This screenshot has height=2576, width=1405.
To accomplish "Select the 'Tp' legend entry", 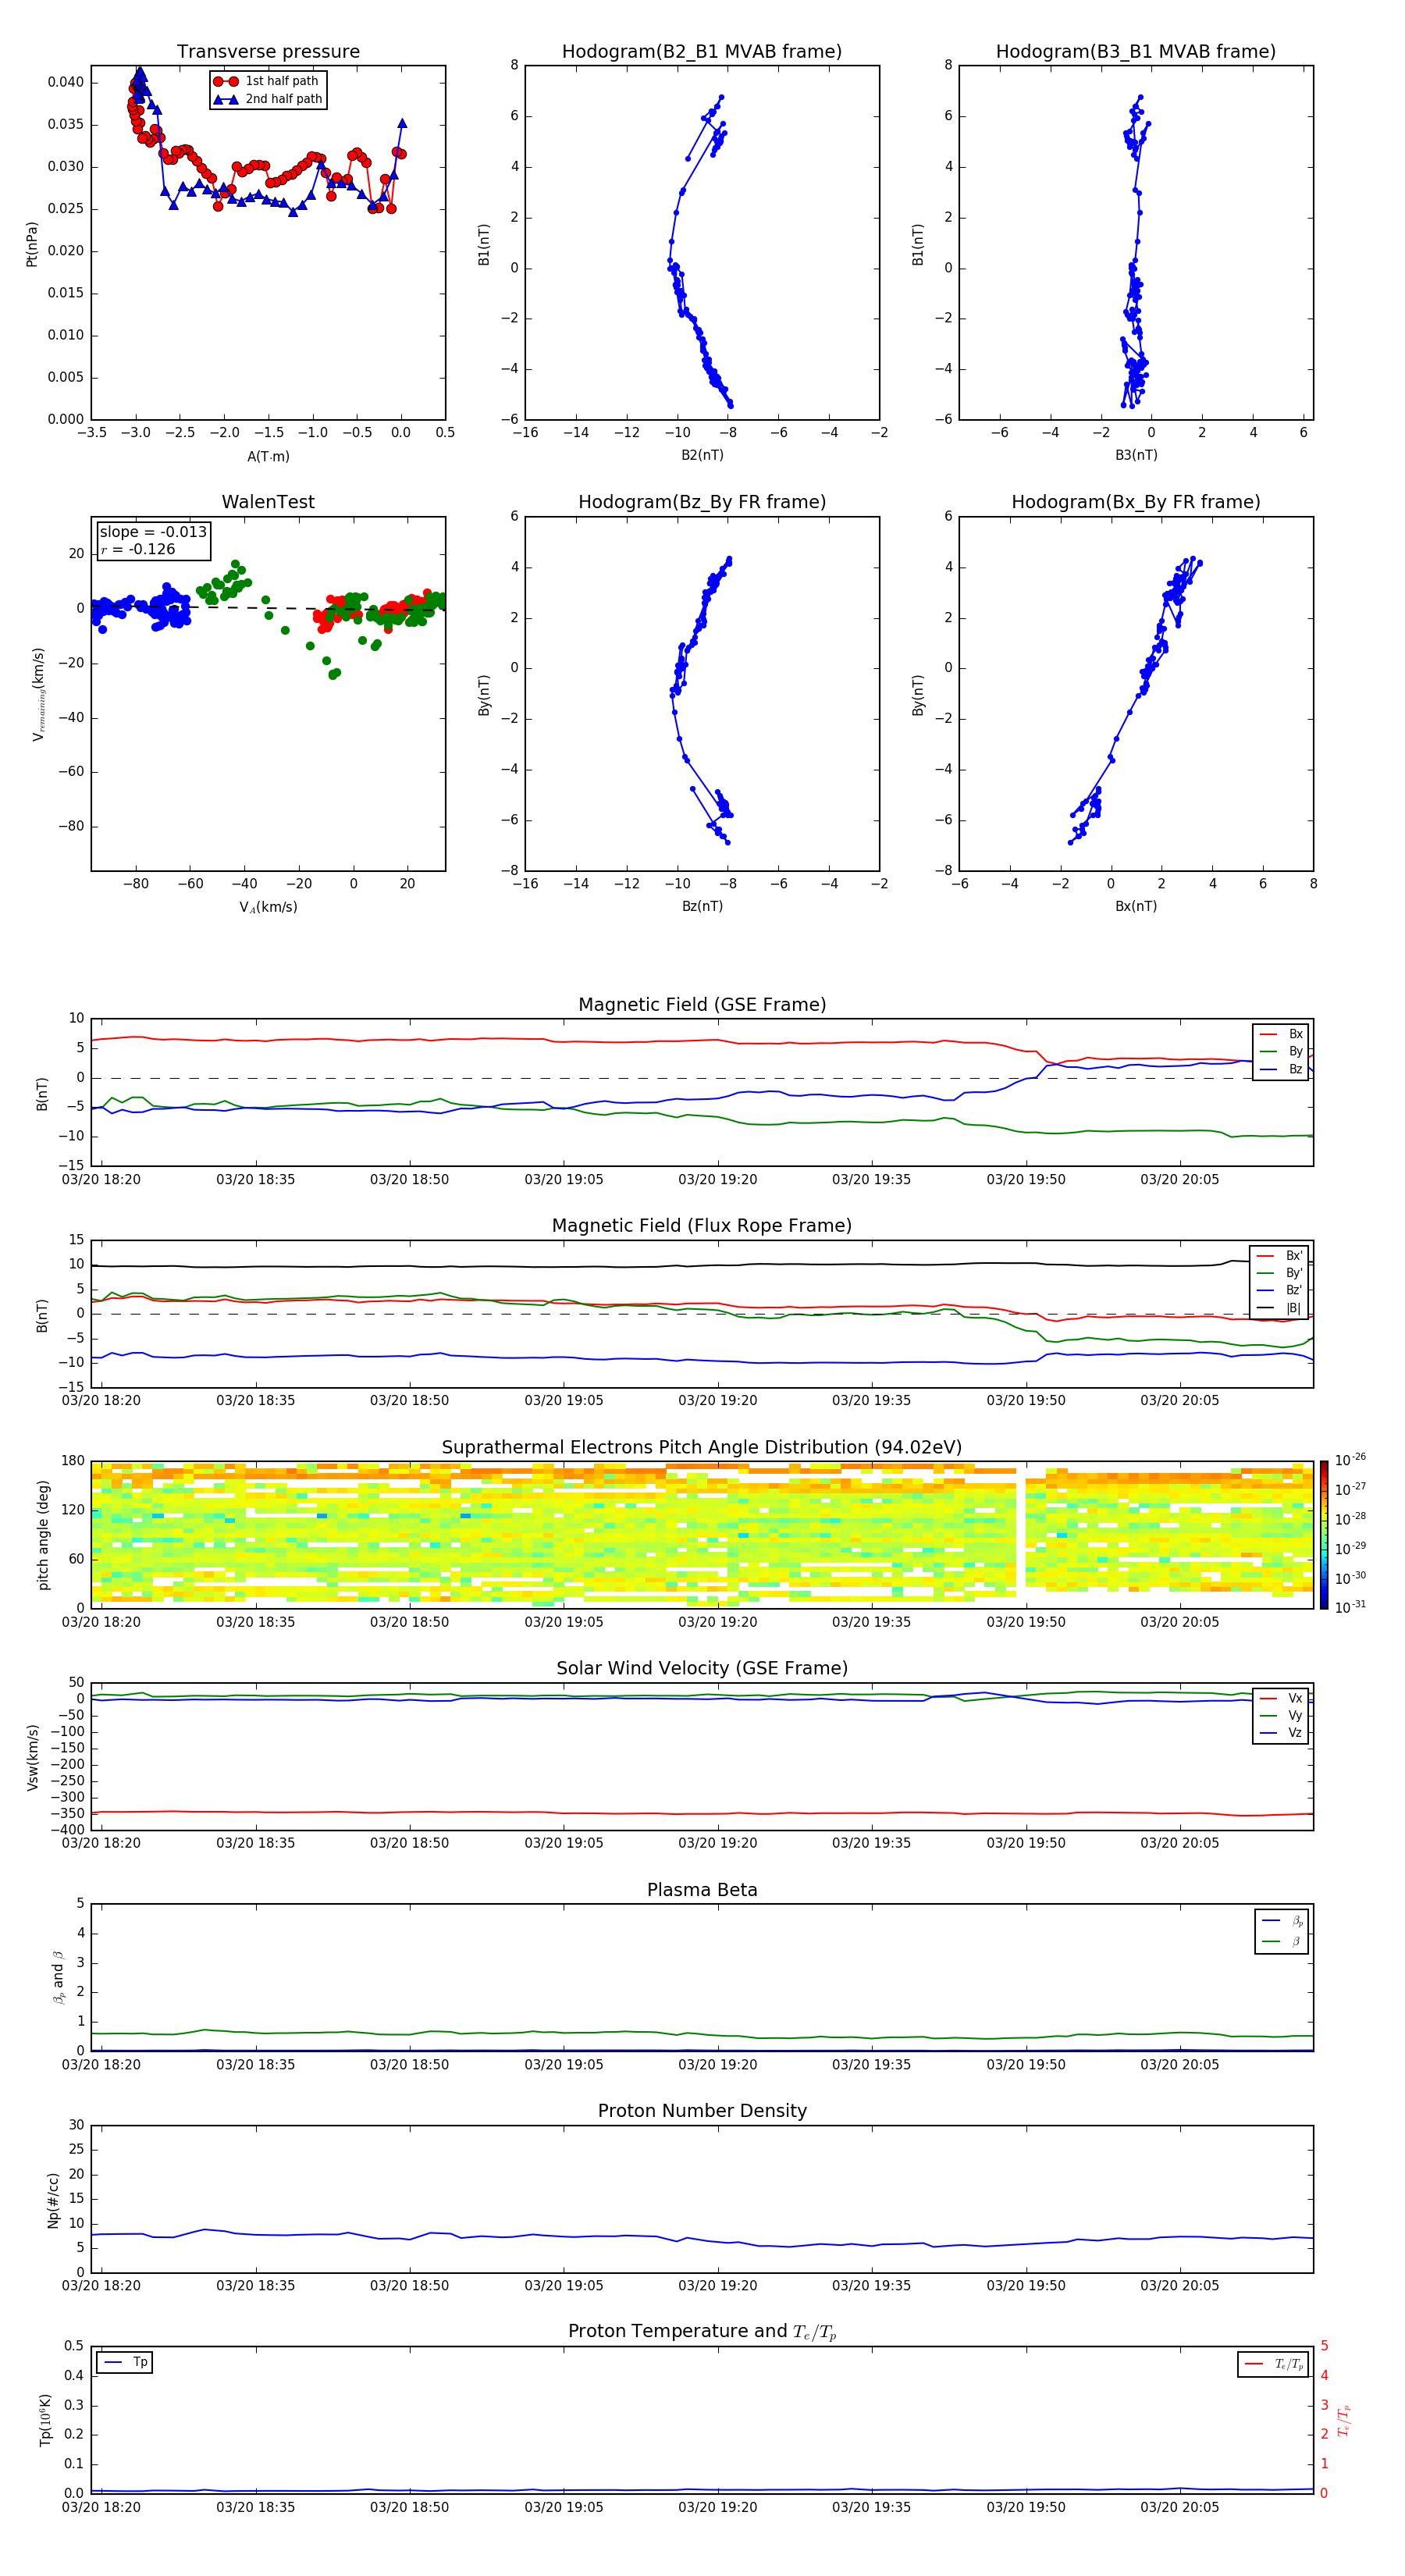I will coord(125,2362).
